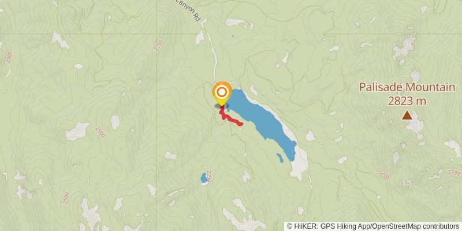462x231 pixels.
Task: Click the small blue pond near 2250 contour
Action: click(x=204, y=178)
